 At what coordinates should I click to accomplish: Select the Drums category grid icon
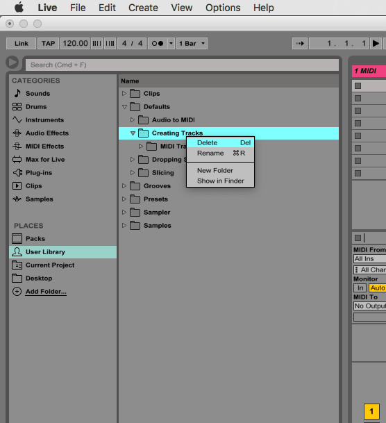coord(17,106)
